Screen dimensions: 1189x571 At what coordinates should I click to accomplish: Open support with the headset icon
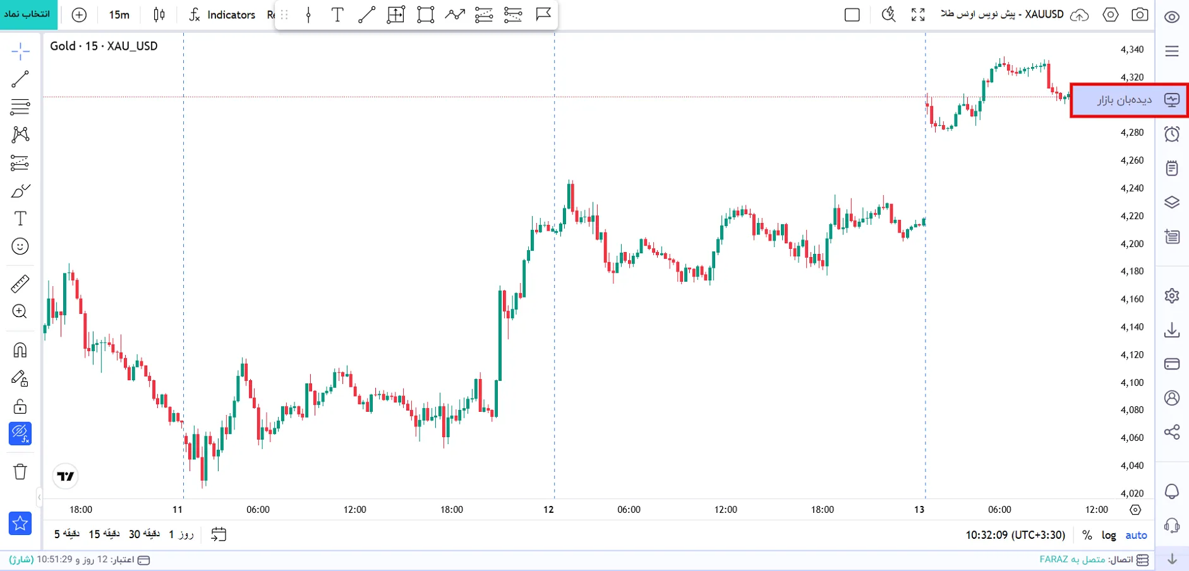tap(1172, 526)
